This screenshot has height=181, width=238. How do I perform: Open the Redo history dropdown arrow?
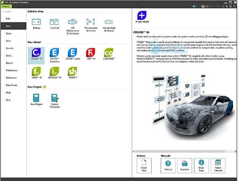(x=220, y=6)
